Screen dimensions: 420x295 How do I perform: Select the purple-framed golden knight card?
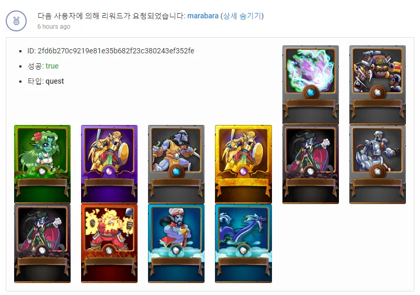coord(109,164)
